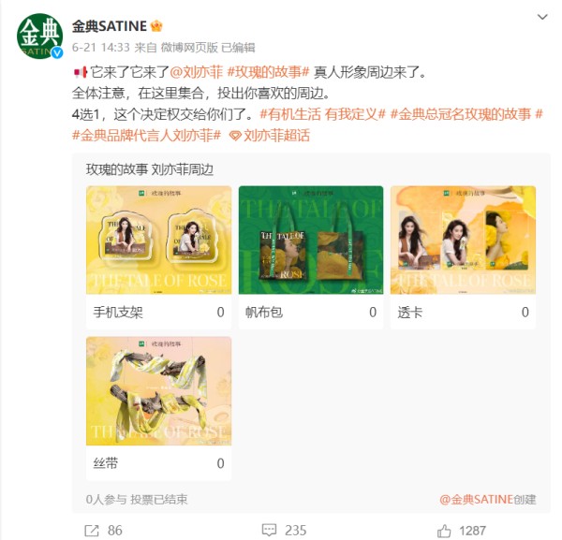The width and height of the screenshot is (562, 540).
Task: Vote for the 透卡 option
Action: pos(463,313)
